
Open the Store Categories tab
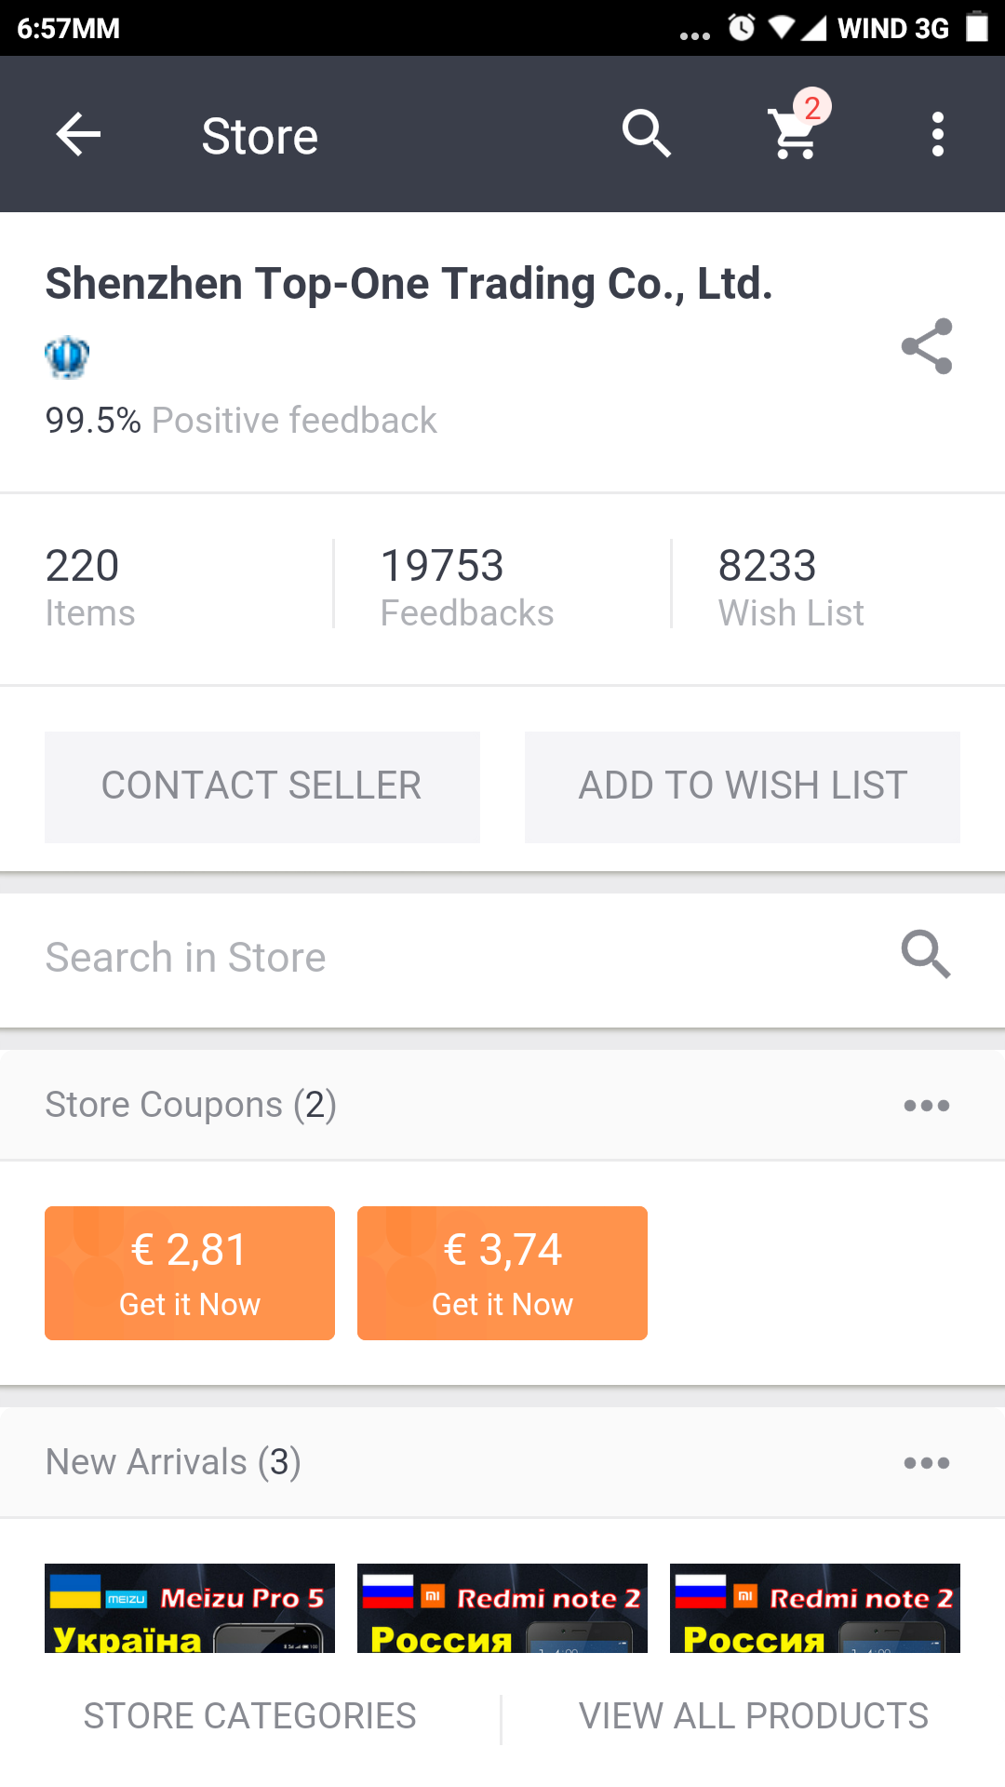(249, 1715)
